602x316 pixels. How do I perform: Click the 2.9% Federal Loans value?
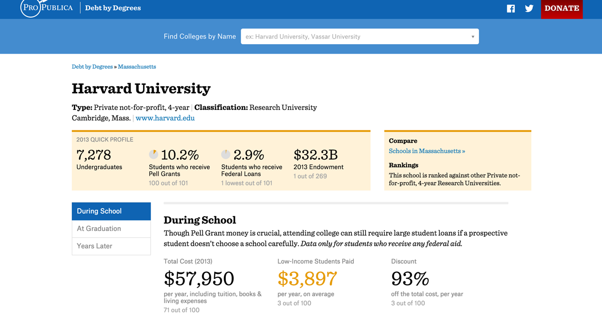pyautogui.click(x=249, y=154)
